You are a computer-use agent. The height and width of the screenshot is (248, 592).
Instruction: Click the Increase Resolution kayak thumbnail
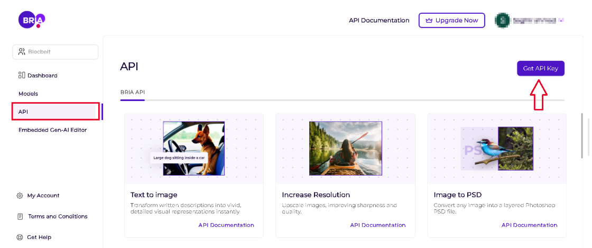click(x=346, y=149)
